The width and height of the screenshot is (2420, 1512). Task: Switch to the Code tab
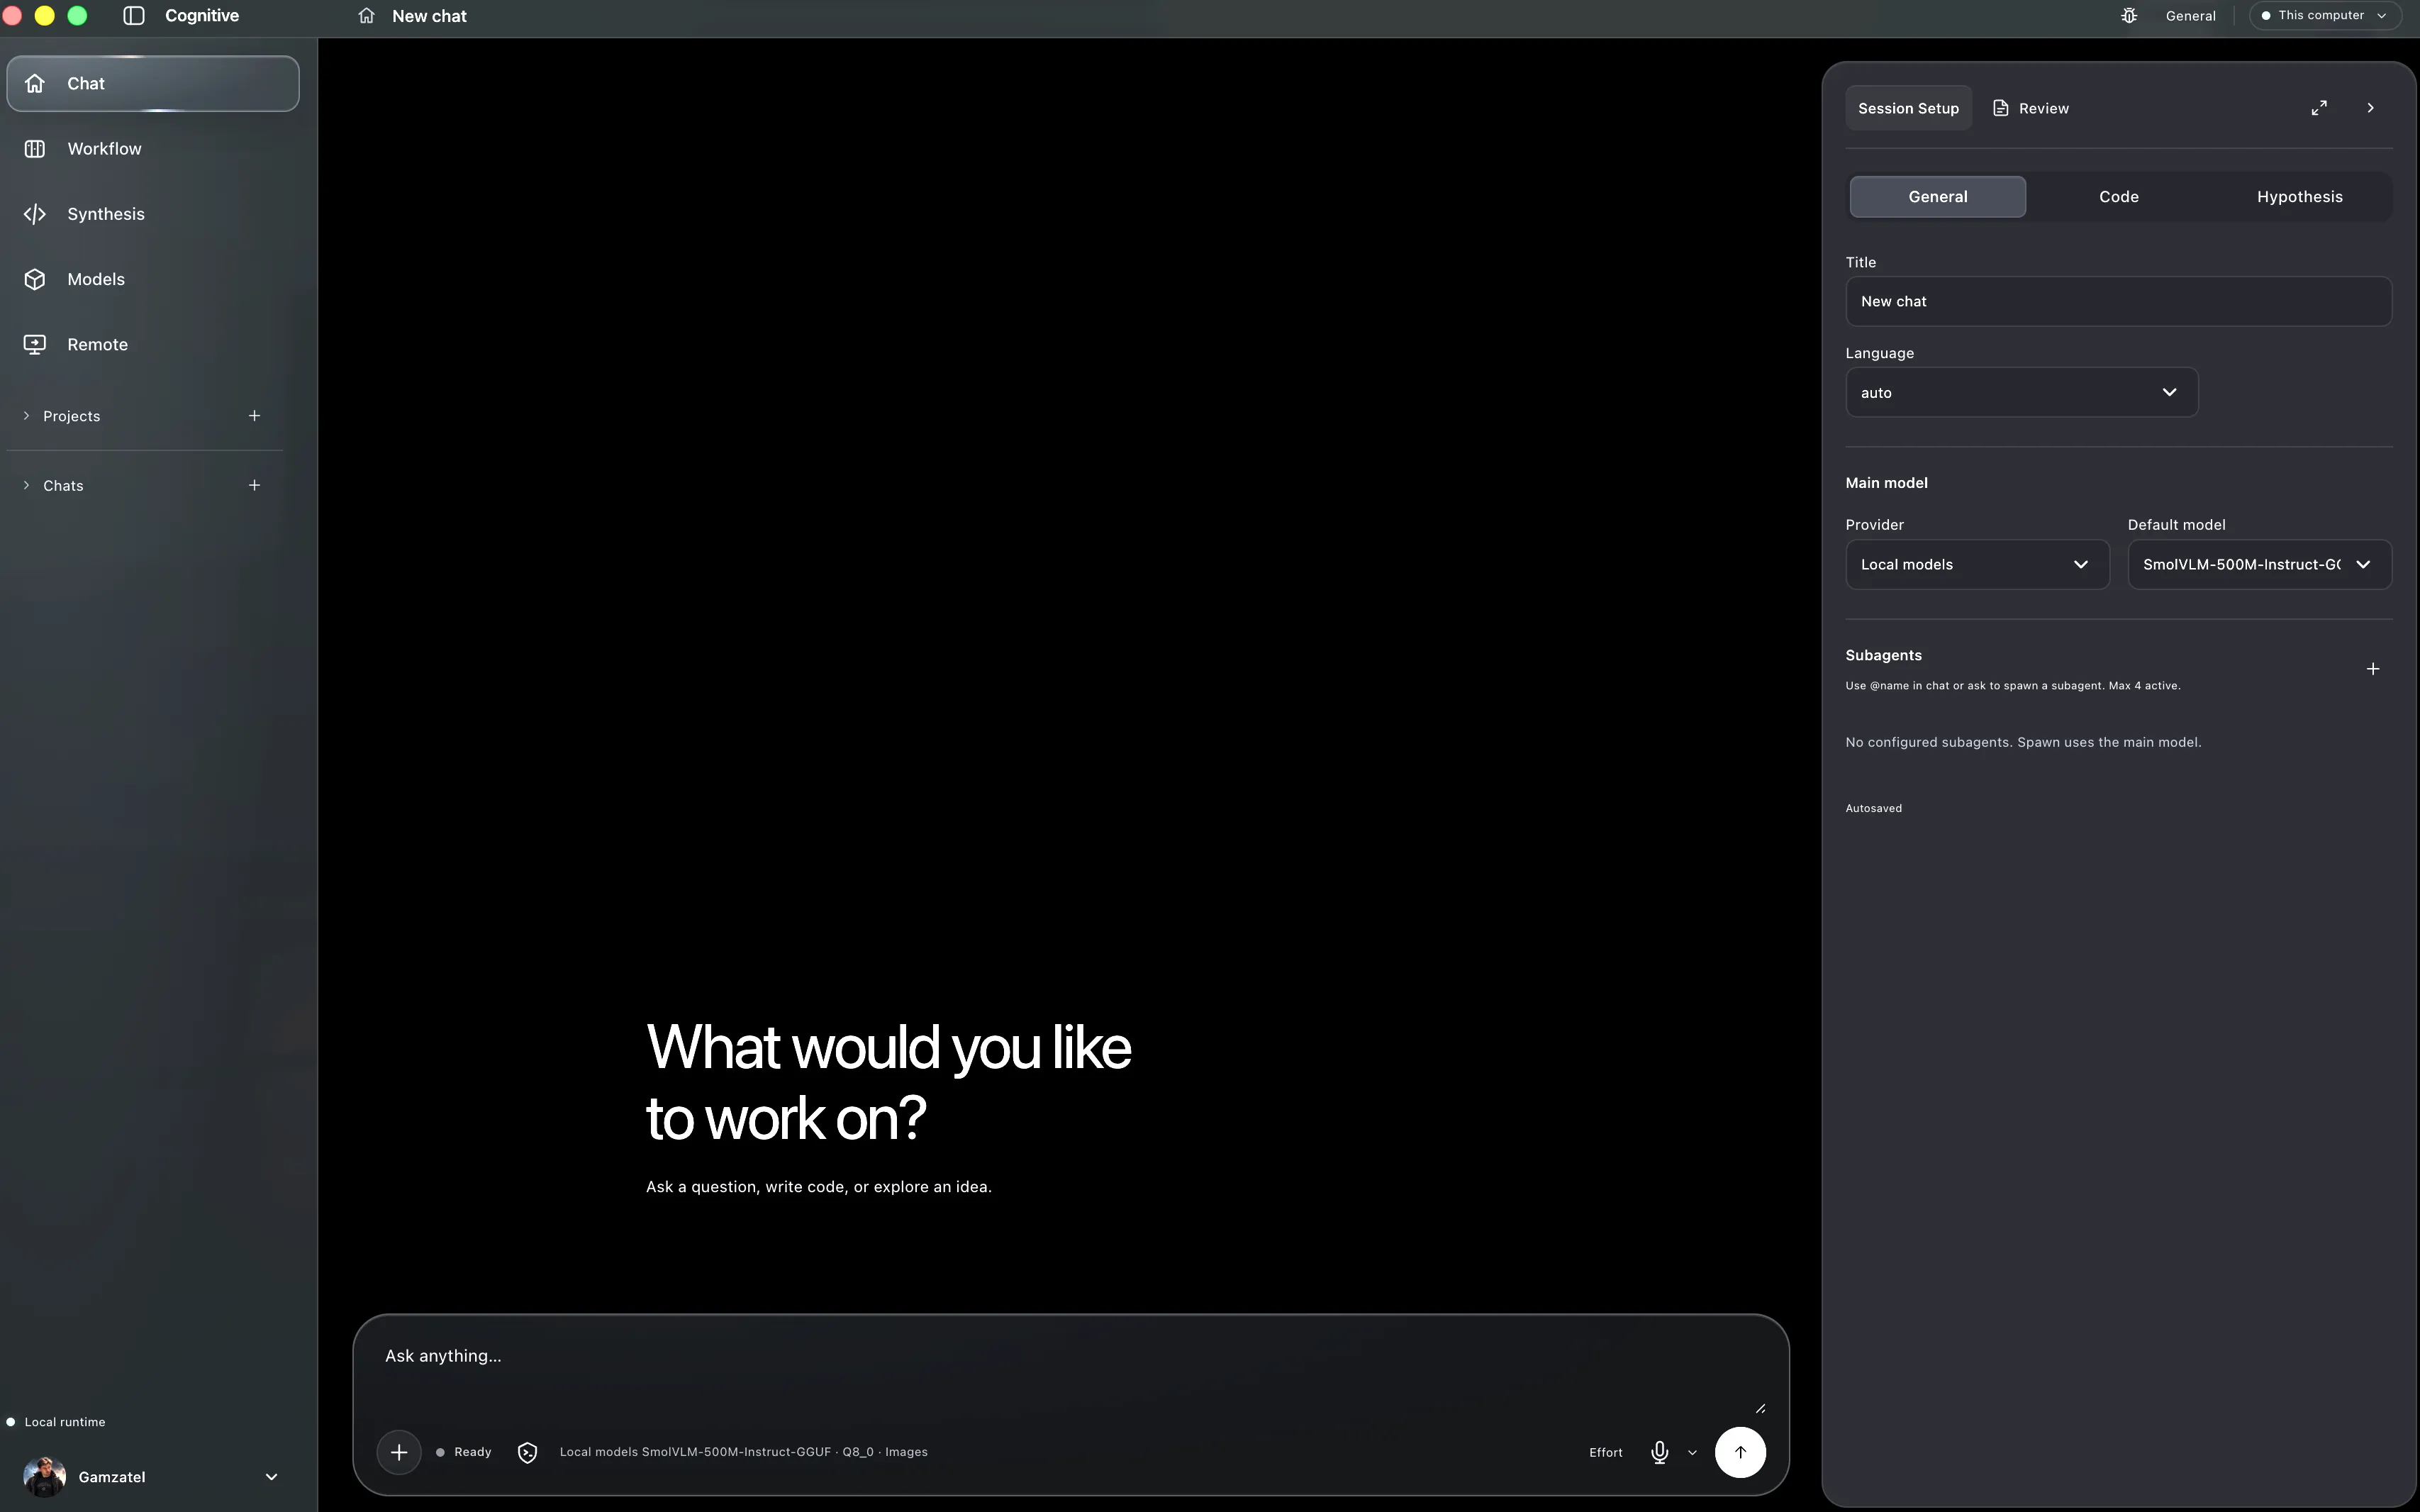click(x=2118, y=197)
